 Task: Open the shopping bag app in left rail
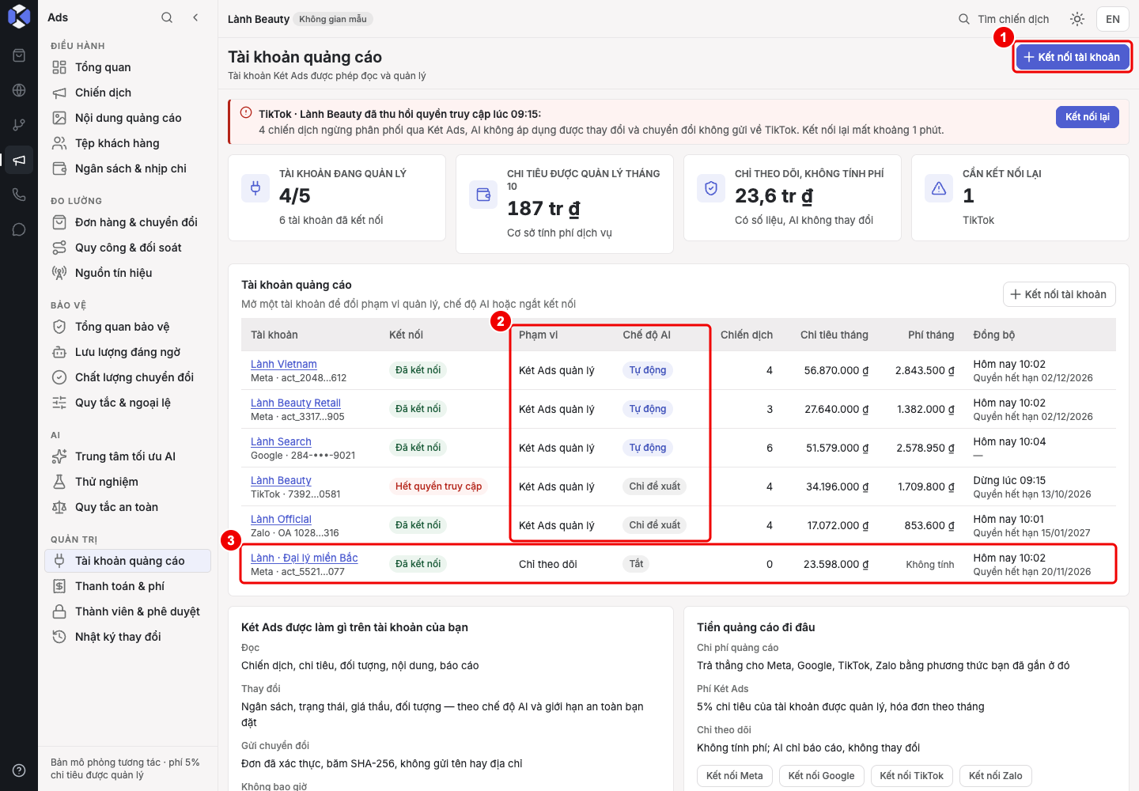pos(19,55)
